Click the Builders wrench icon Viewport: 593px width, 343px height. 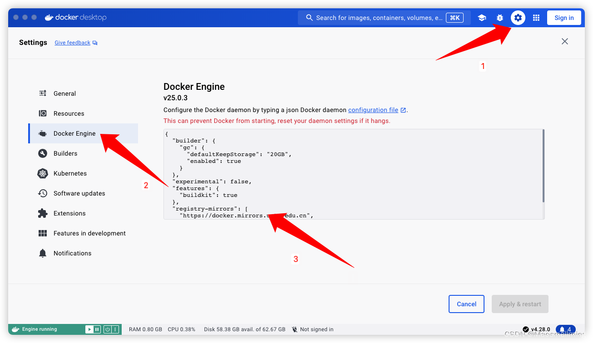click(x=43, y=153)
